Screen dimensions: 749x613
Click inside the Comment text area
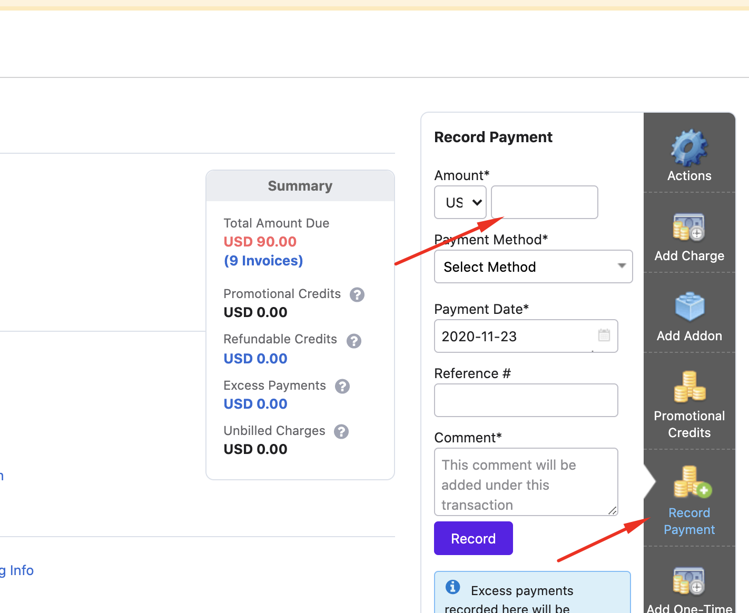526,482
